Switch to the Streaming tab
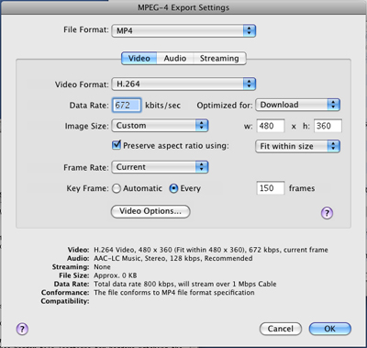 point(219,58)
